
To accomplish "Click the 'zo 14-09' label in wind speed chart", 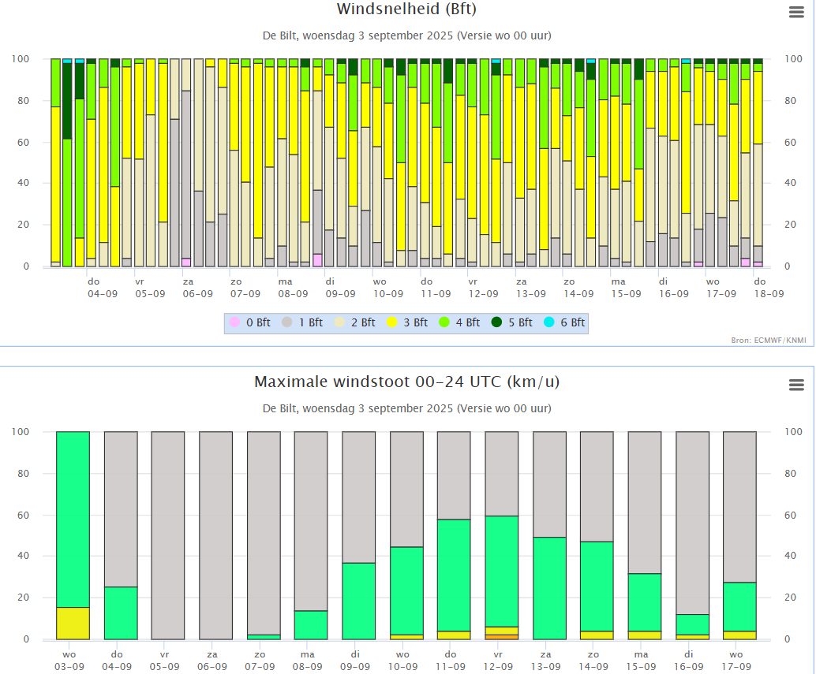I will click(578, 288).
